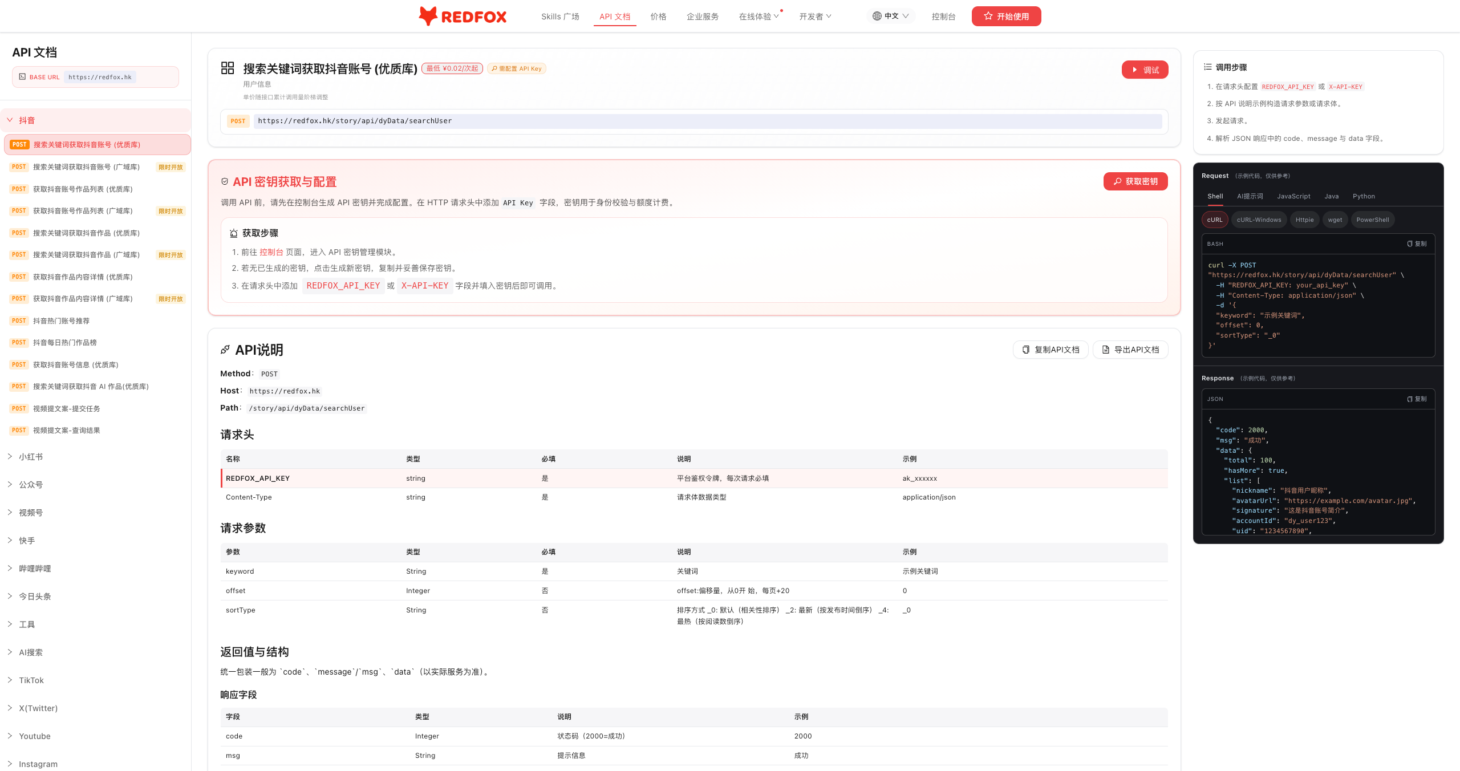1460x771 pixels.
Task: Switch to the JavaScript code tab
Action: [1293, 196]
